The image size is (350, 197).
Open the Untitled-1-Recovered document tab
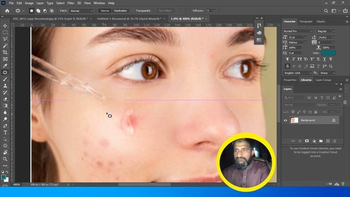coord(129,19)
